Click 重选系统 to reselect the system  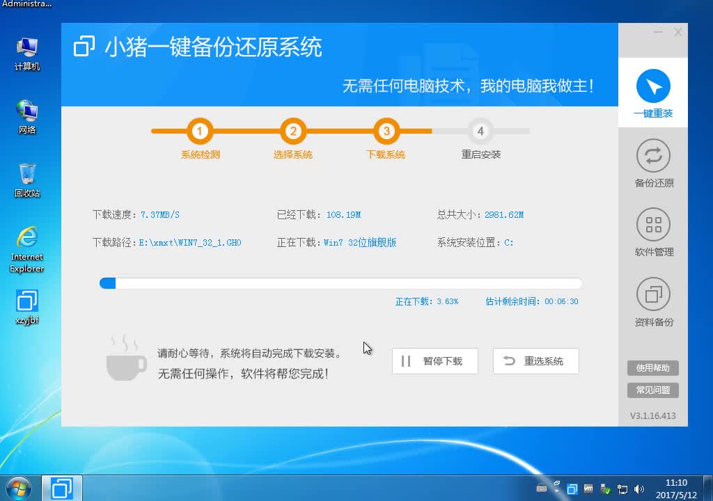tap(535, 360)
